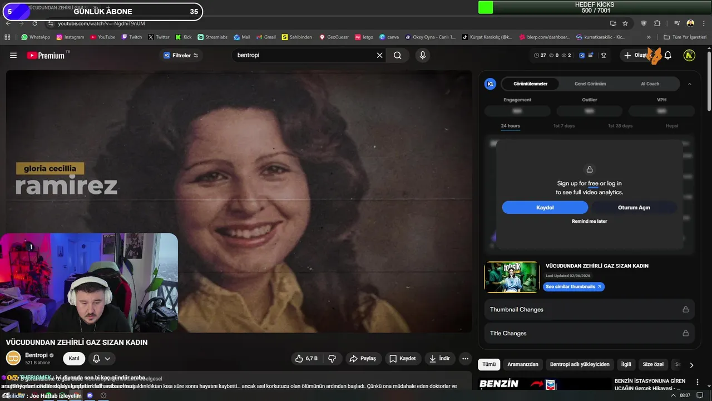Open Twitch bookmark

point(131,37)
